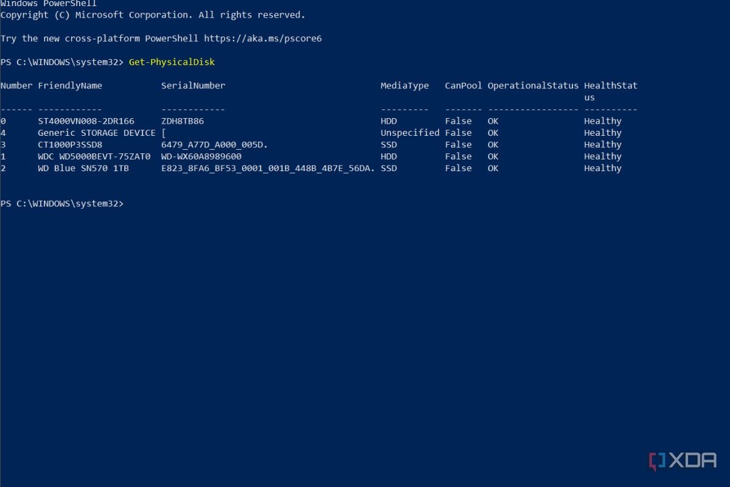Viewport: 730px width, 487px height.
Task: Click the serial starting with E823_8FA6_BF53
Action: pyautogui.click(x=268, y=168)
